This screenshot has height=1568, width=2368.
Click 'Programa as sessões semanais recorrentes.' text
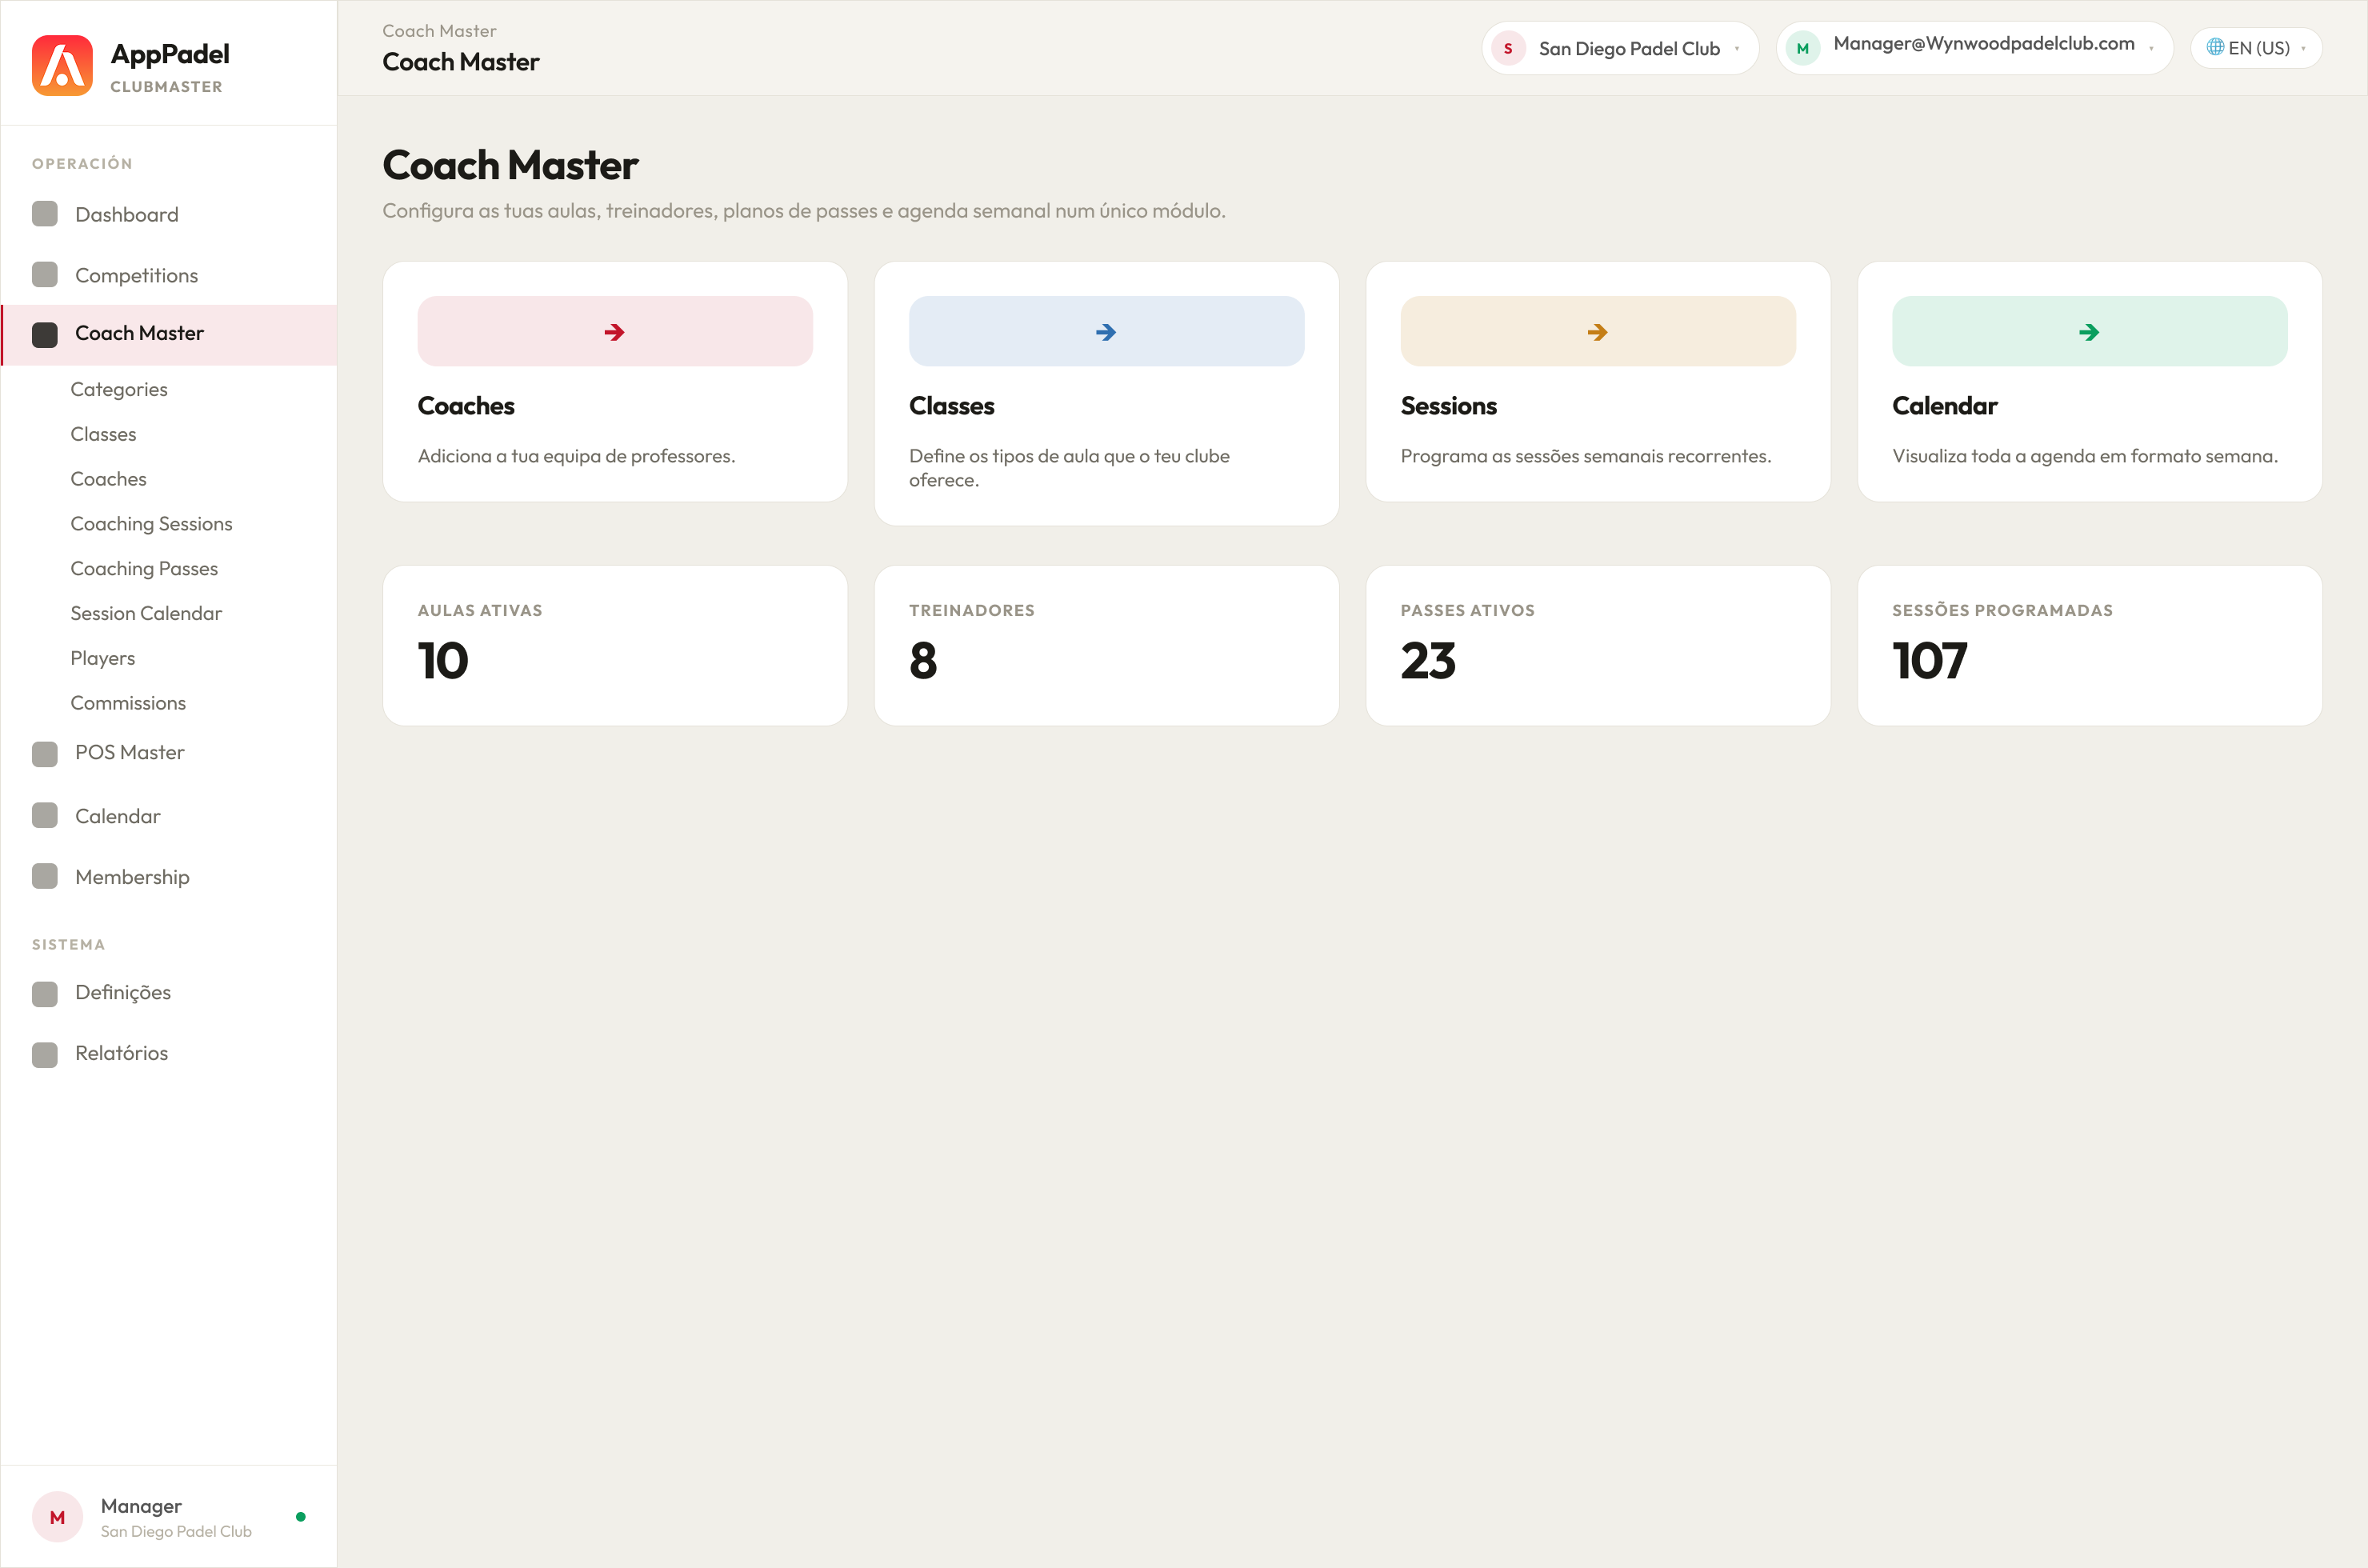tap(1585, 456)
